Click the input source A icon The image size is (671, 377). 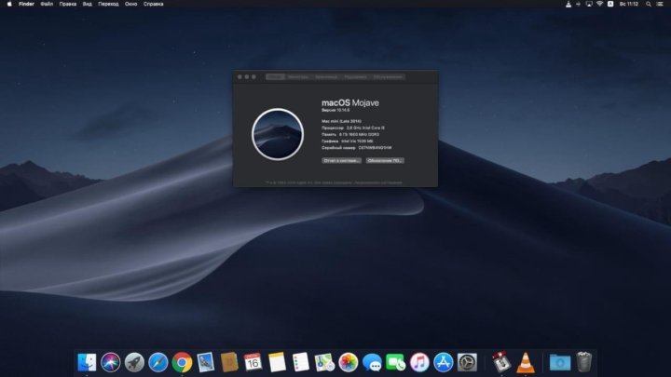click(x=610, y=4)
